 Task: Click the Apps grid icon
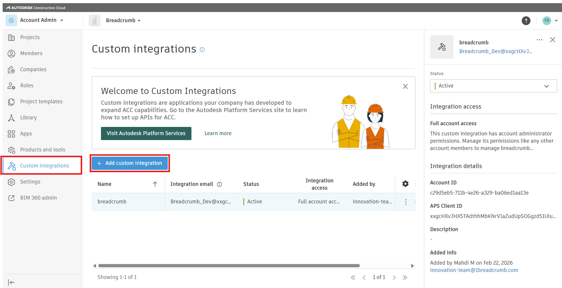click(11, 134)
